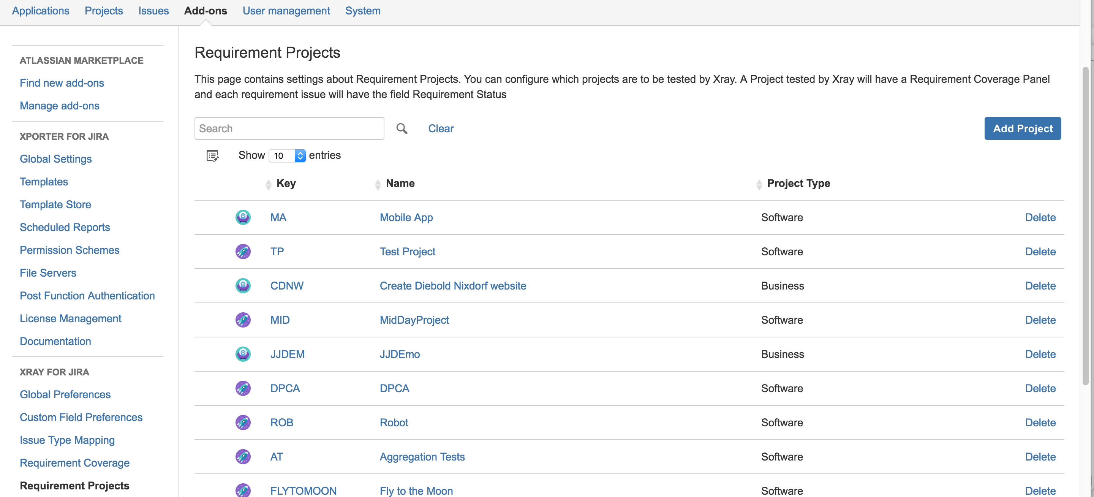Screen dimensions: 1094x497
Task: Open Documentation sidebar link
Action: pyautogui.click(x=55, y=341)
